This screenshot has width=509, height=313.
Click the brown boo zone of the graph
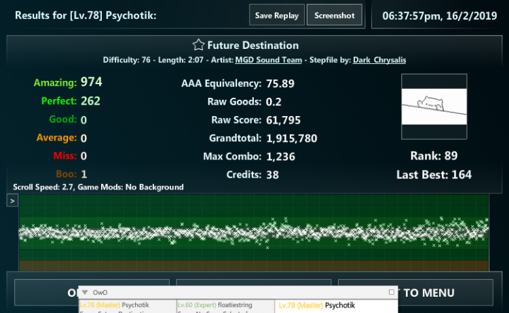point(254,265)
